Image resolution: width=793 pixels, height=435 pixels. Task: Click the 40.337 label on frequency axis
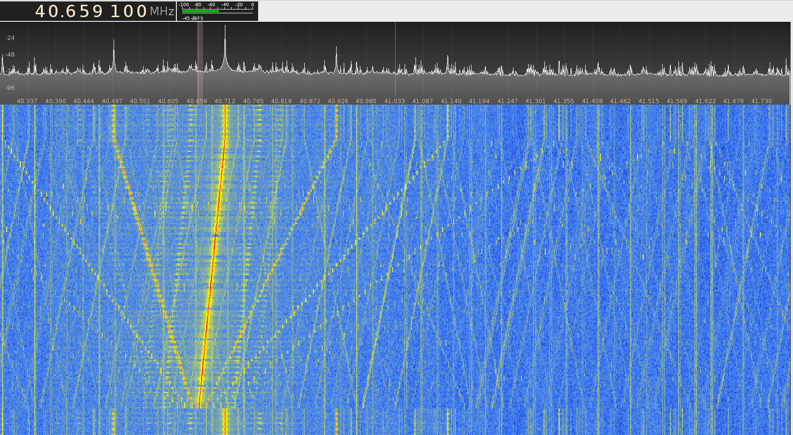click(27, 101)
